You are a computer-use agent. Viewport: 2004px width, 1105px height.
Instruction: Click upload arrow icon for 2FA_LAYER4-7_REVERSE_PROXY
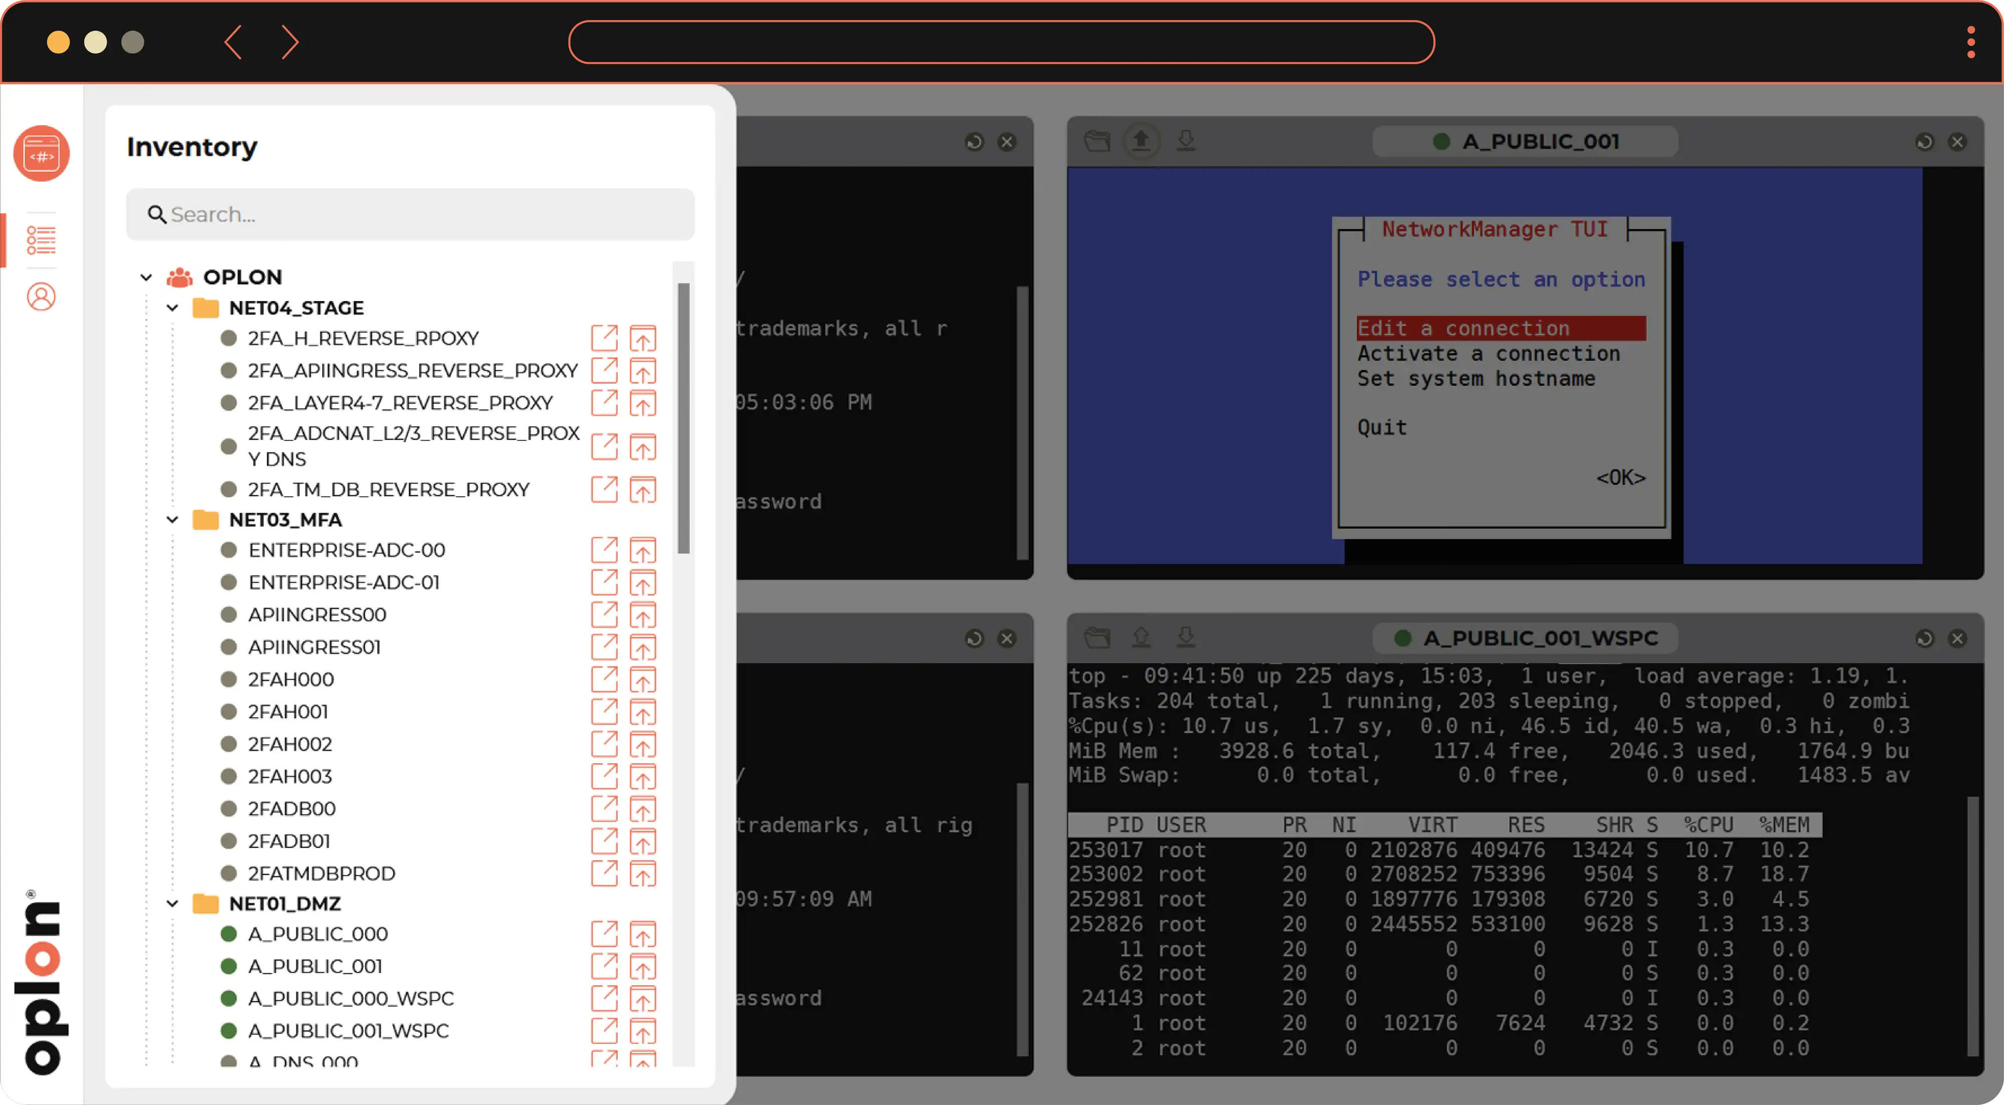[643, 403]
